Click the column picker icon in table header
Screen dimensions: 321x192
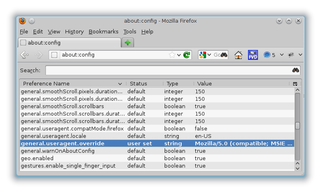tap(295, 83)
